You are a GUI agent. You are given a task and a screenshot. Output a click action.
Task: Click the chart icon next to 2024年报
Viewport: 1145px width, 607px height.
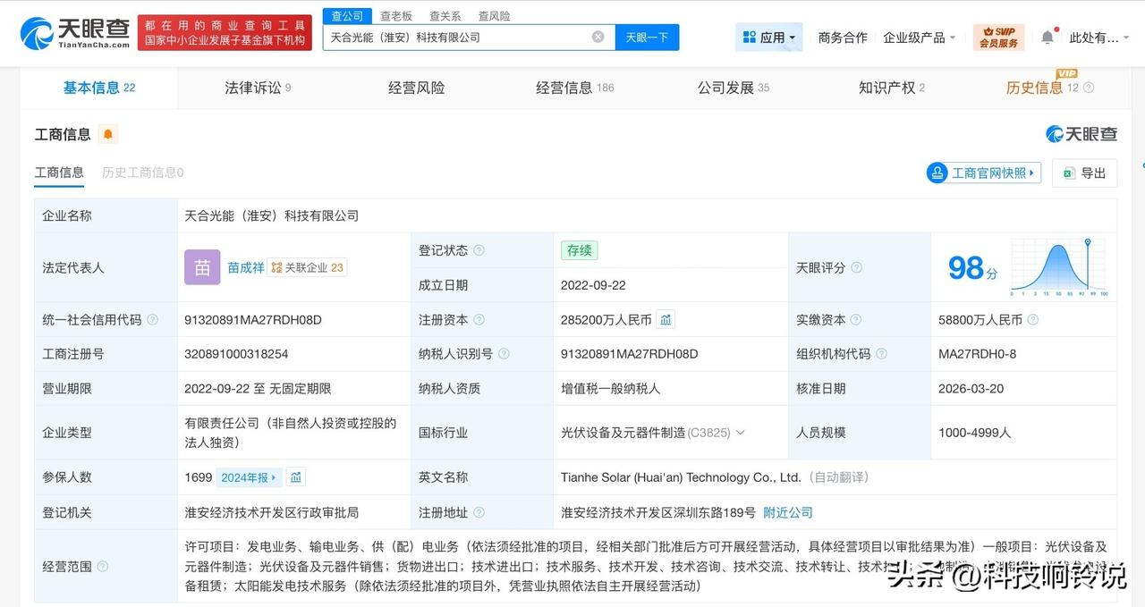click(296, 476)
